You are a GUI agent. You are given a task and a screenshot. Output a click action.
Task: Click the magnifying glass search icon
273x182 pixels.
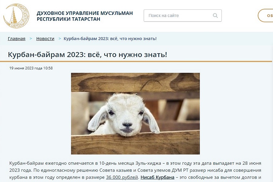click(215, 15)
